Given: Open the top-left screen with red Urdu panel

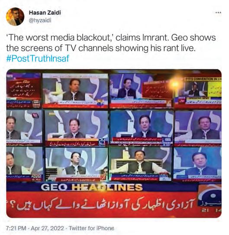Looking at the screenshot, I should [x=24, y=90].
